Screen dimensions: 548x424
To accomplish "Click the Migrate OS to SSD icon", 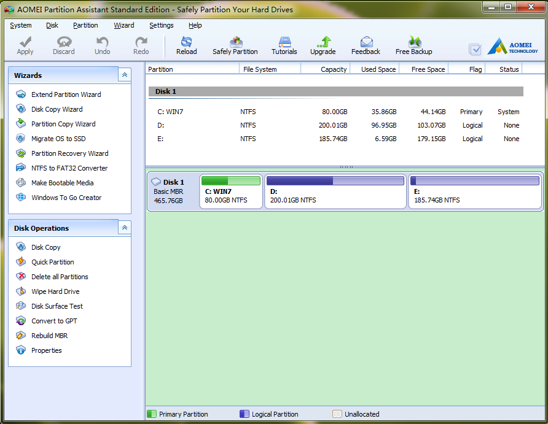I will 21,138.
